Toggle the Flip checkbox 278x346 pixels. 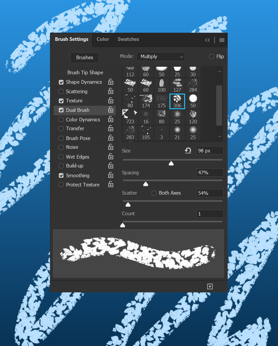click(211, 57)
